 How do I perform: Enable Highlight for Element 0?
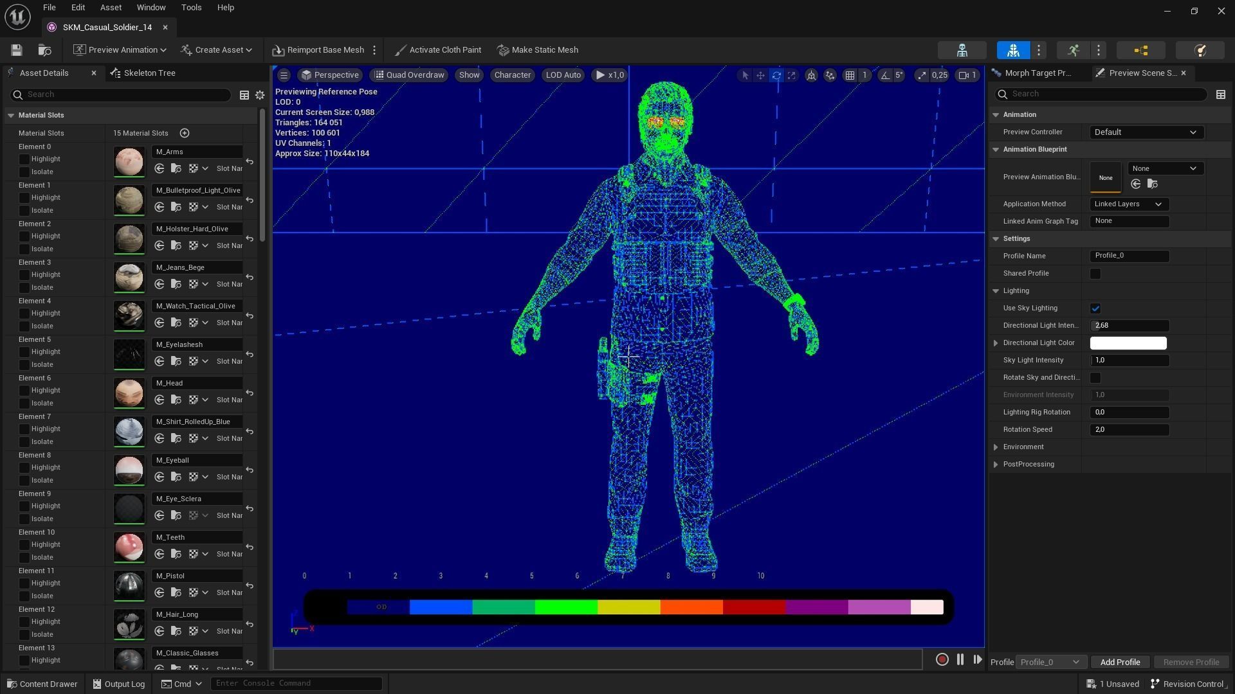pos(24,159)
